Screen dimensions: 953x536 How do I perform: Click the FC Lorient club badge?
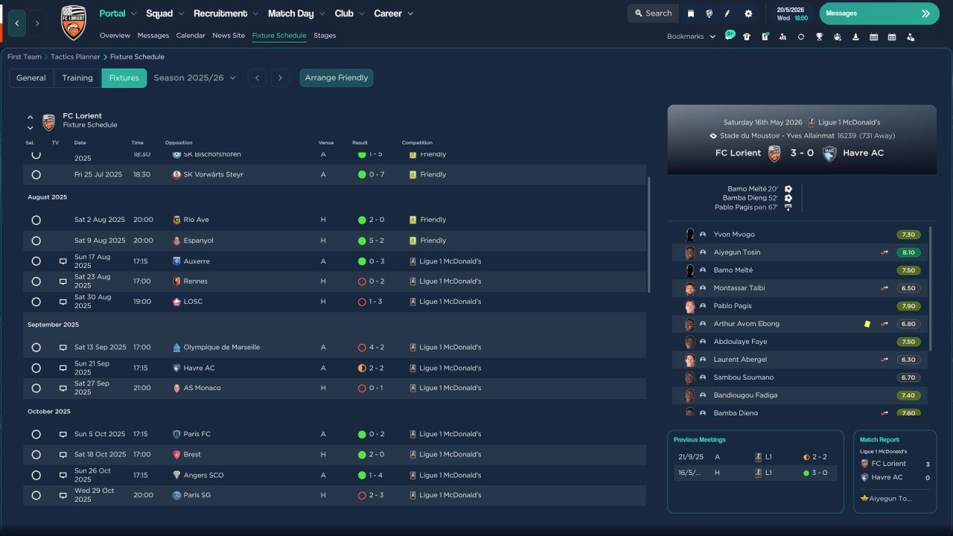coord(73,22)
